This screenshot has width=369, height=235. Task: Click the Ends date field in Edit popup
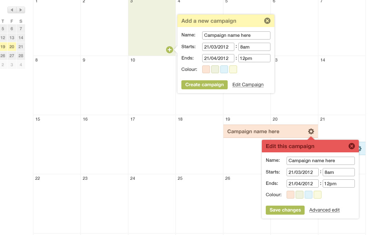point(302,184)
